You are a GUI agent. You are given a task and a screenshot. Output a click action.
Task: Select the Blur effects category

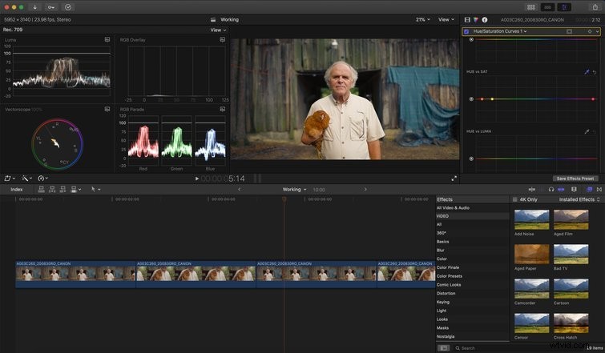pyautogui.click(x=440, y=251)
